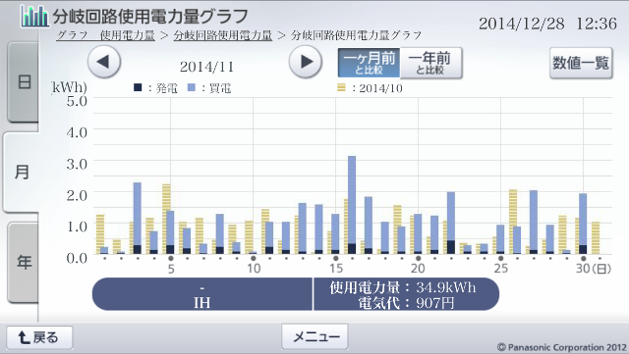Image resolution: width=629 pixels, height=354 pixels.
Task: Go to the previous month with left arrow
Action: [x=104, y=62]
